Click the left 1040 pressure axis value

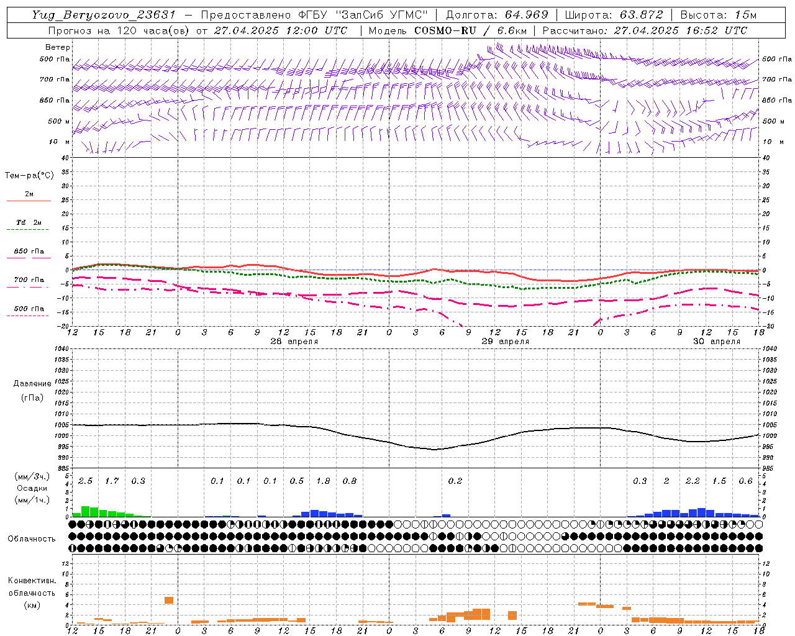point(62,348)
